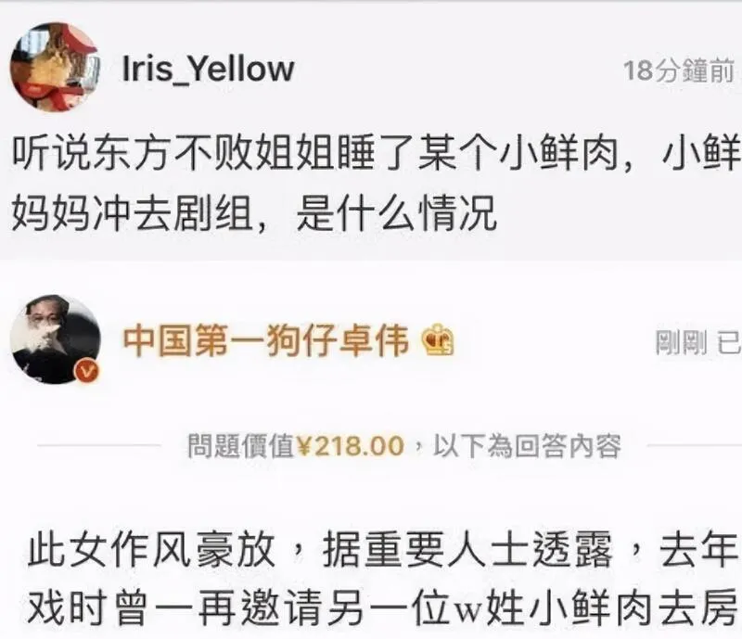
Task: Open 卓伟's smoking profile picture
Action: [56, 339]
